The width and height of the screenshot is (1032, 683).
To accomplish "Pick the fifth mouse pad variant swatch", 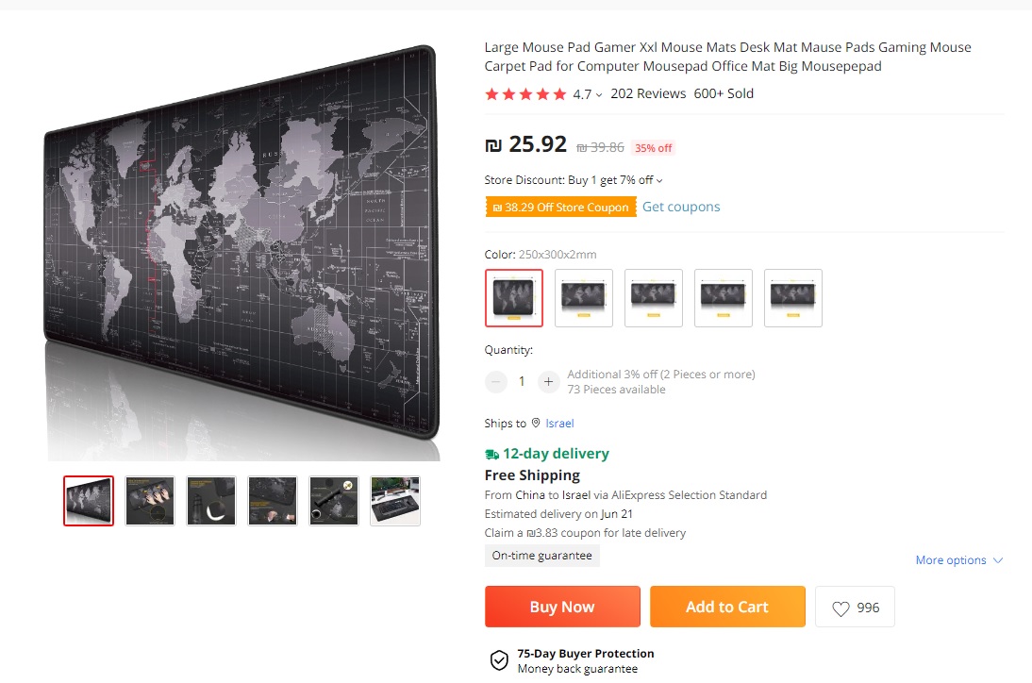I will 793,298.
